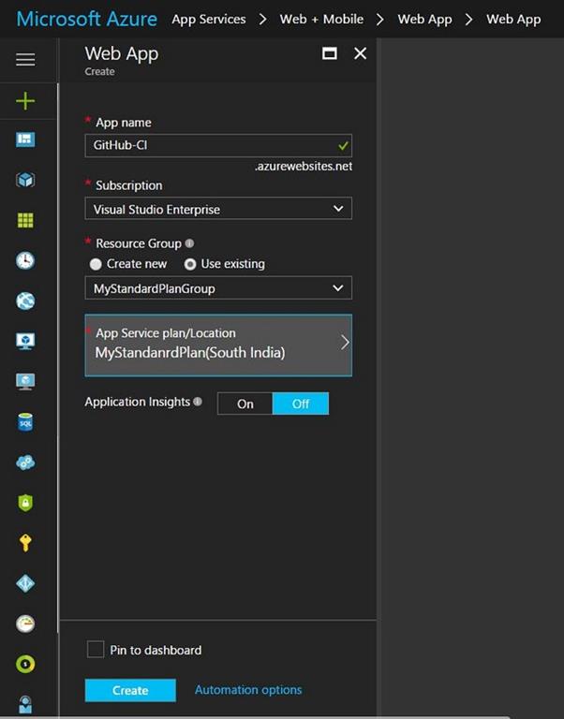Open Automation options link
The image size is (564, 719).
point(248,690)
